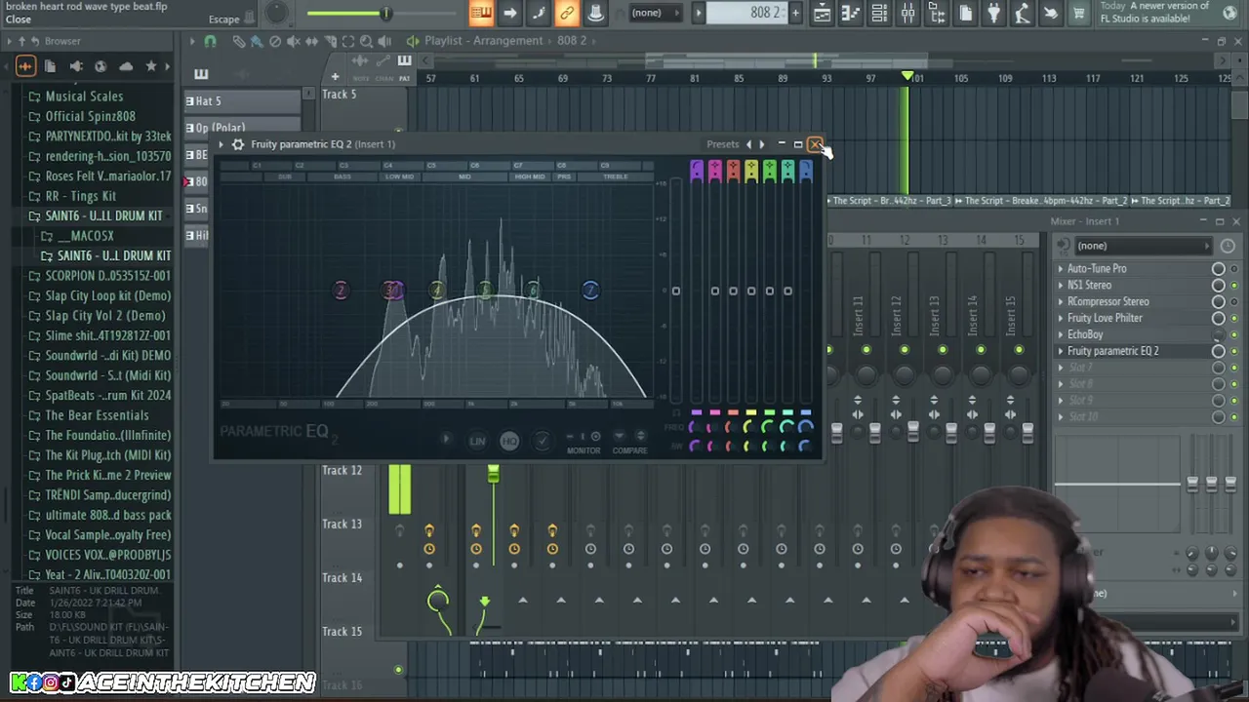
Task: Toggle LIN linear phase in parametric EQ
Action: pos(477,442)
